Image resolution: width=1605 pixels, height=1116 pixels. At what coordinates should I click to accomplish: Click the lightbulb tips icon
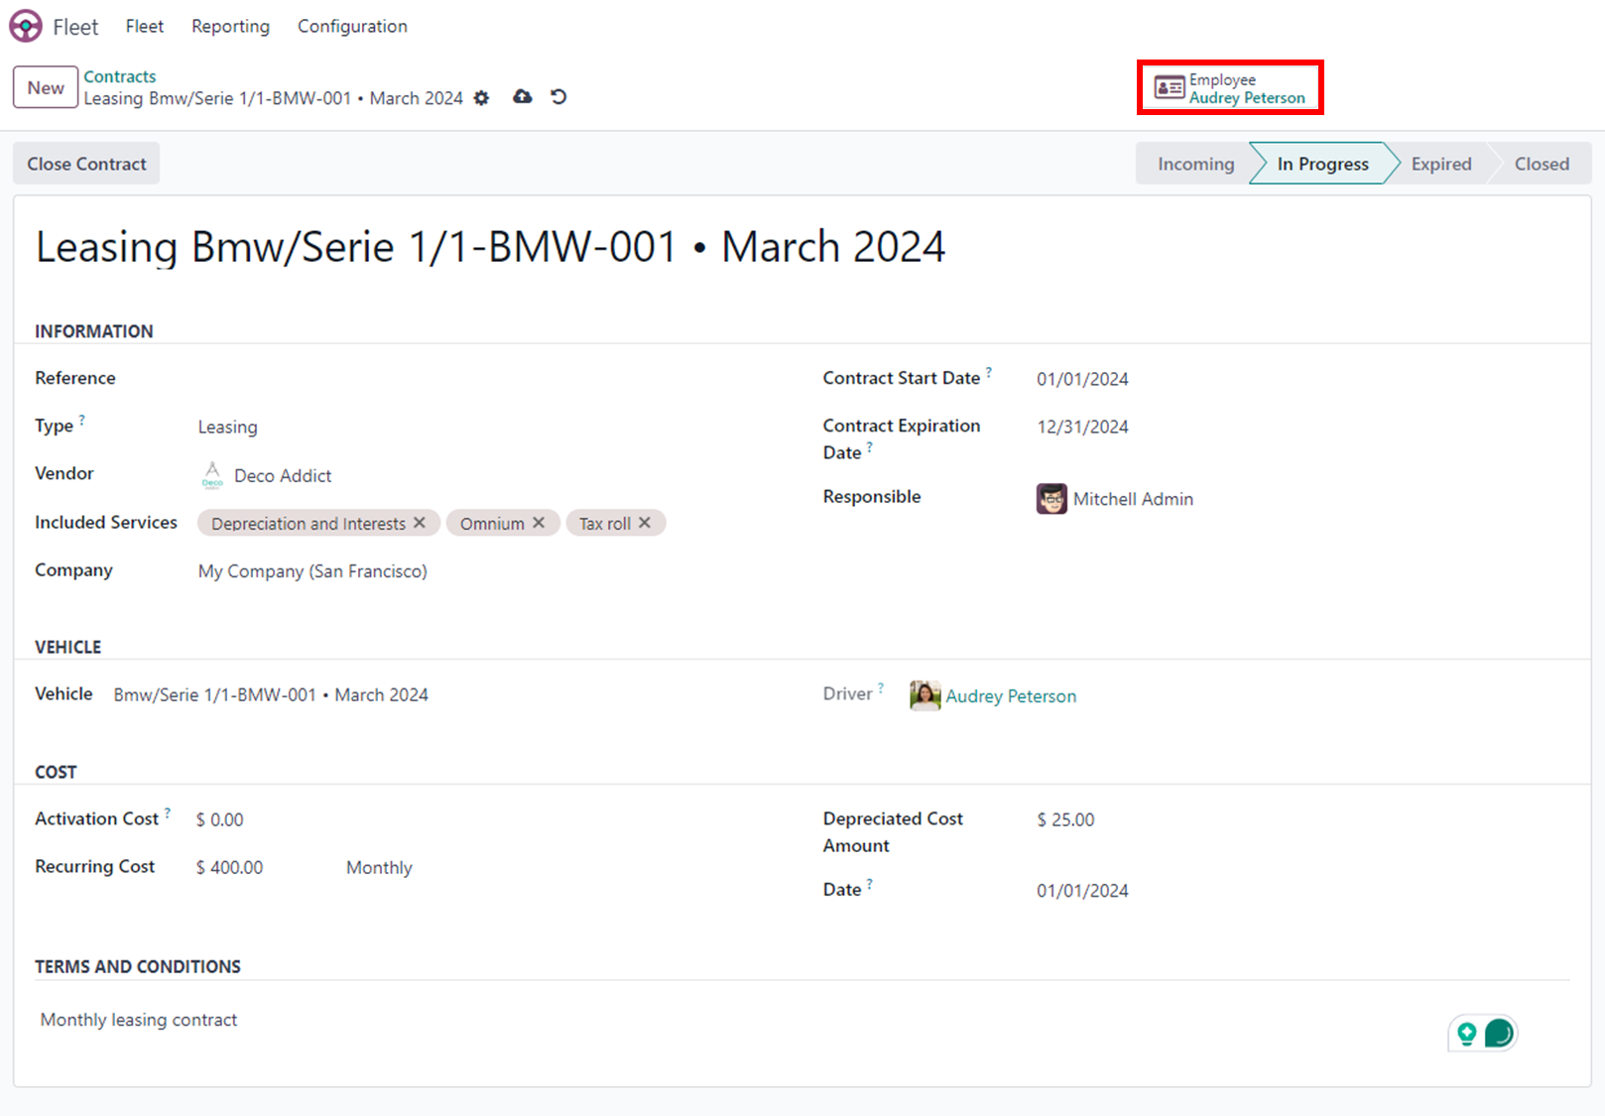pos(1467,1034)
